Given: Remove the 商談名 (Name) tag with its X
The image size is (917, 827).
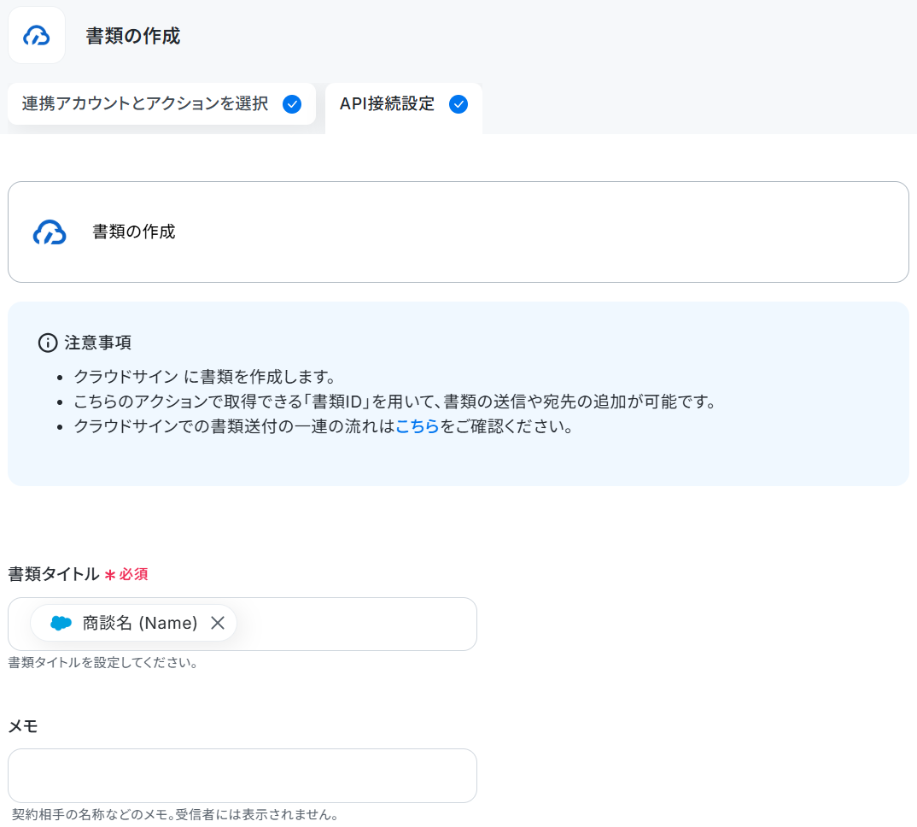Looking at the screenshot, I should (218, 623).
